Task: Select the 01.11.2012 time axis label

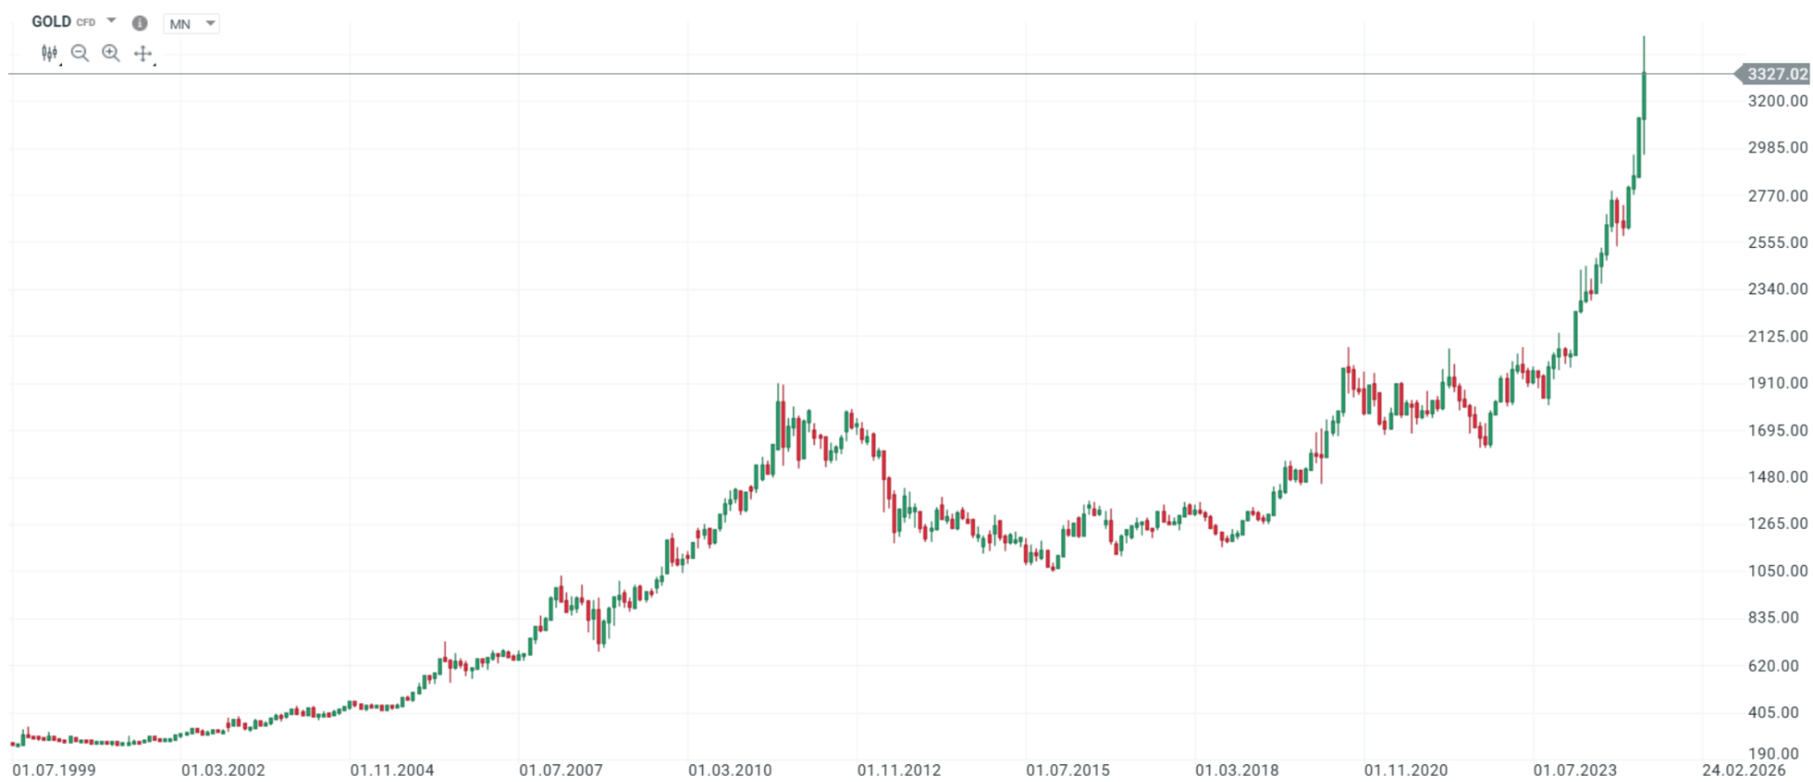Action: coord(899,770)
